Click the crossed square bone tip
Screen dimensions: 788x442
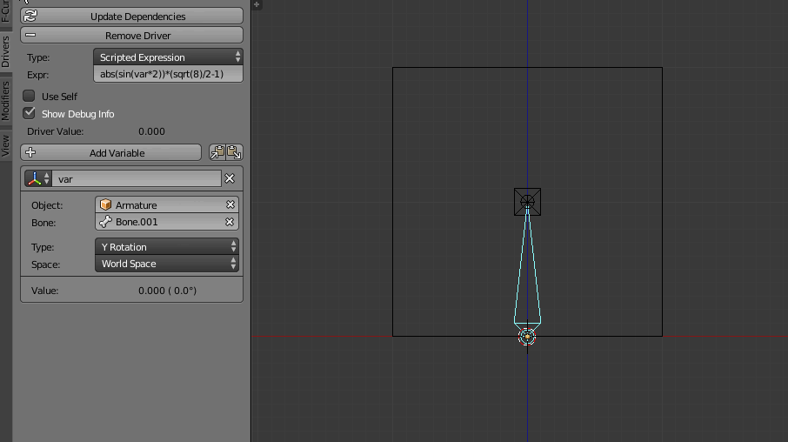point(527,202)
